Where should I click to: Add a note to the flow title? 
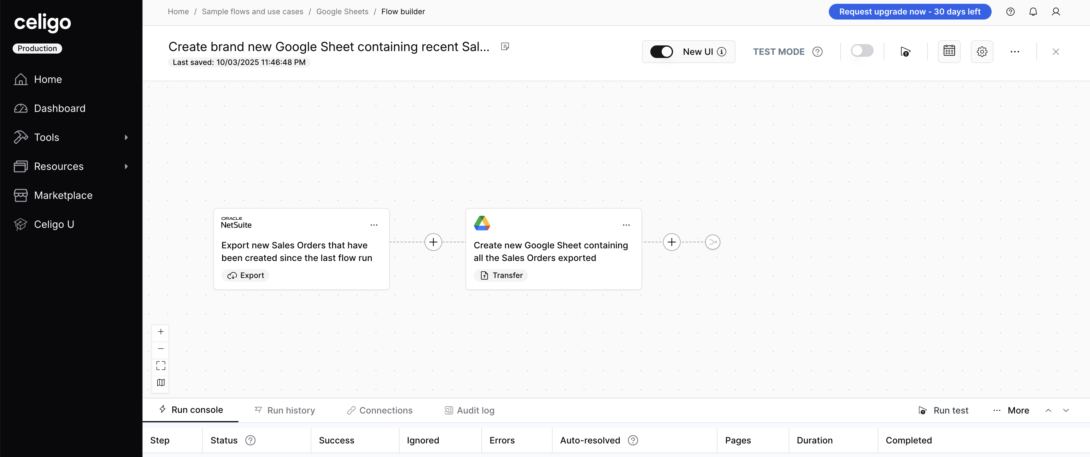click(x=504, y=46)
